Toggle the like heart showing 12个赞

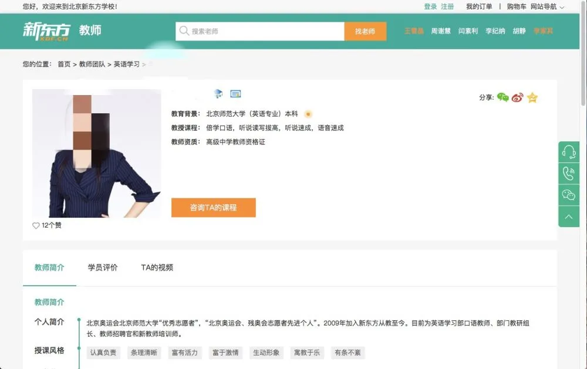coord(36,225)
